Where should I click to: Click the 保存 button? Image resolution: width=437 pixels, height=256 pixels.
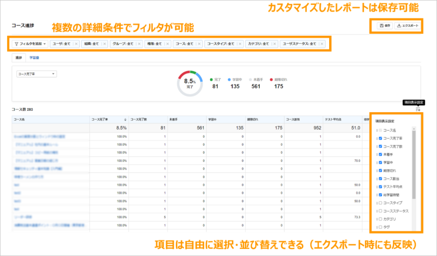point(385,26)
